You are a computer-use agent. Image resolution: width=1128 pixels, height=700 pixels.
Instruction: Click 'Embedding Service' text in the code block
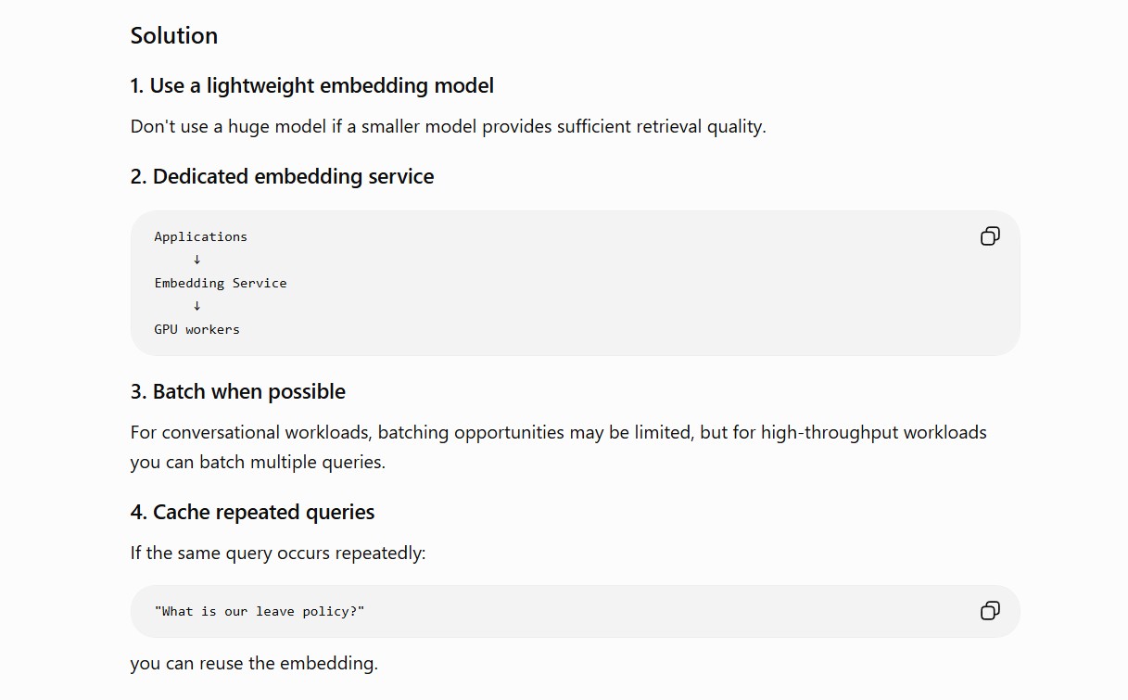tap(221, 283)
